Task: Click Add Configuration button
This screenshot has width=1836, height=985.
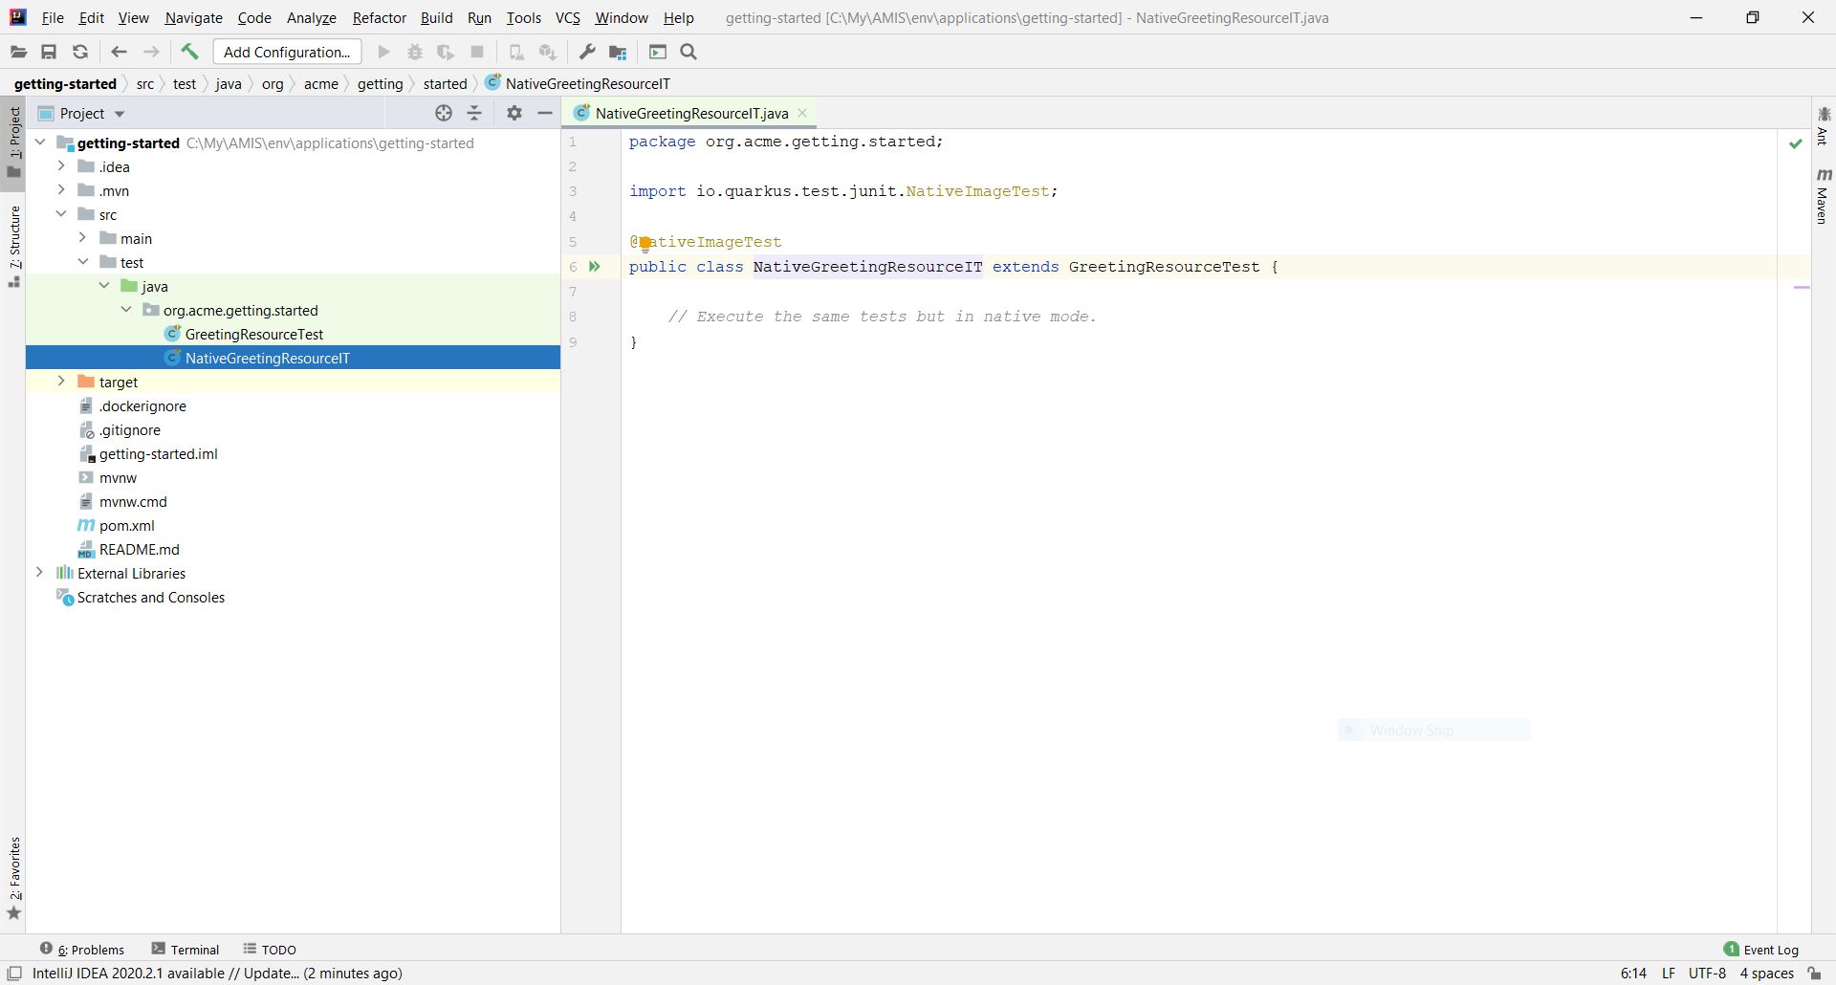Action: pyautogui.click(x=287, y=52)
